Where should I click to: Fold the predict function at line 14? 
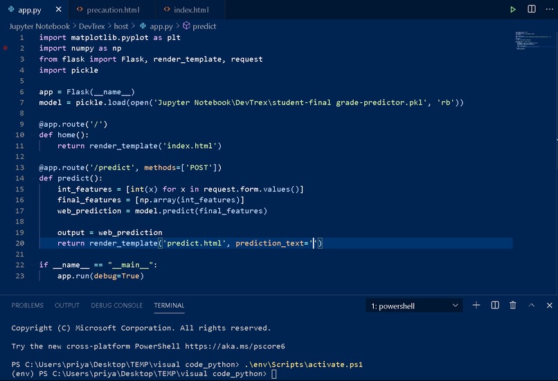point(33,178)
